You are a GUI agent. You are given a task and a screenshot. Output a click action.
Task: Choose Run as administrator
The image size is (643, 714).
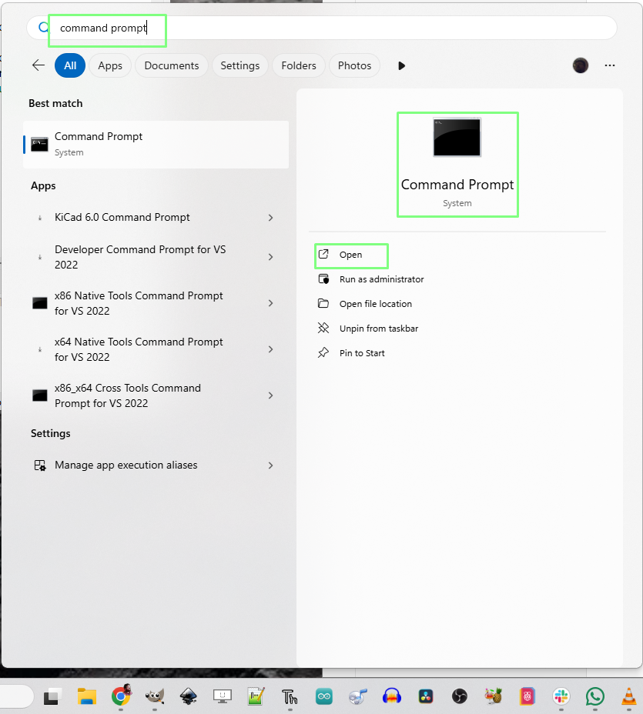pyautogui.click(x=371, y=279)
